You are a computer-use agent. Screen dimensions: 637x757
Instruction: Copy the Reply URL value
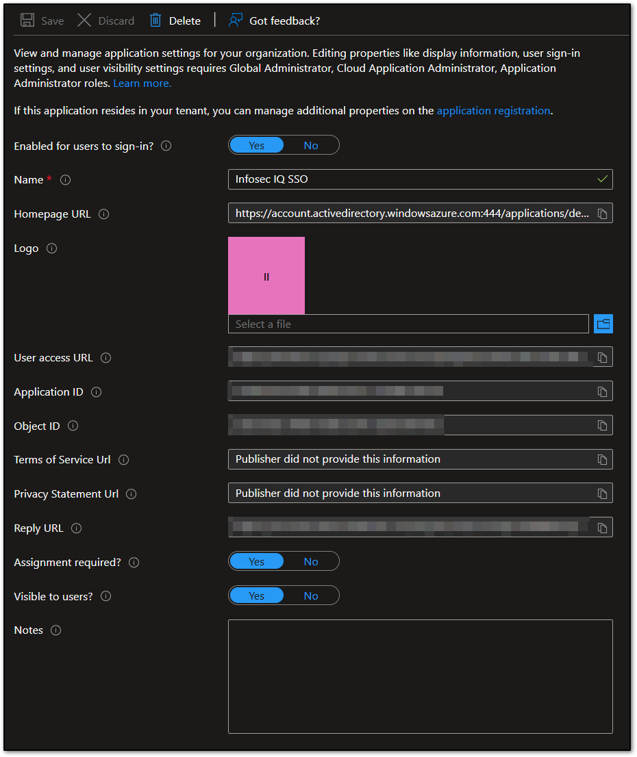point(602,527)
